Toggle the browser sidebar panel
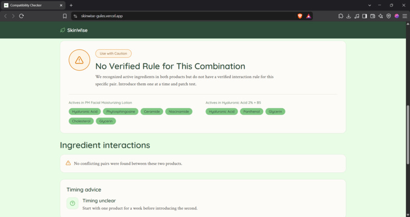Viewport: 410px width, 217px height. coord(365,16)
